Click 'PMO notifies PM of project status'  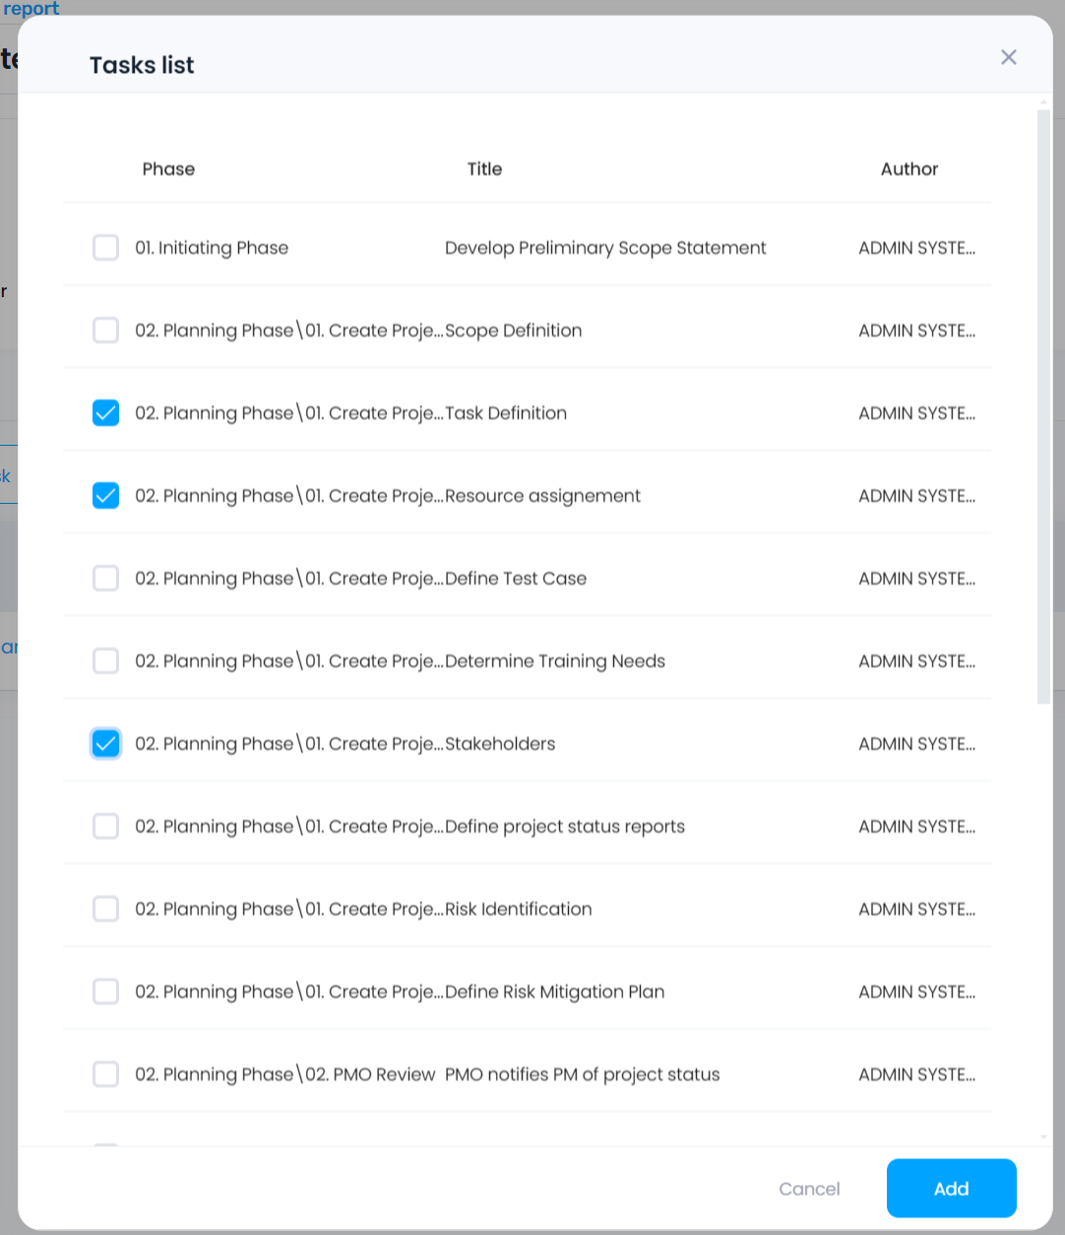(583, 1075)
